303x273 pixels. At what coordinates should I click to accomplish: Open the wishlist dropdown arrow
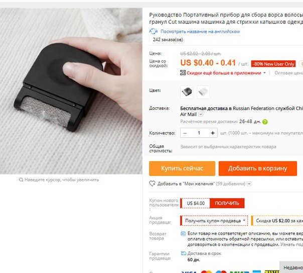click(x=249, y=184)
